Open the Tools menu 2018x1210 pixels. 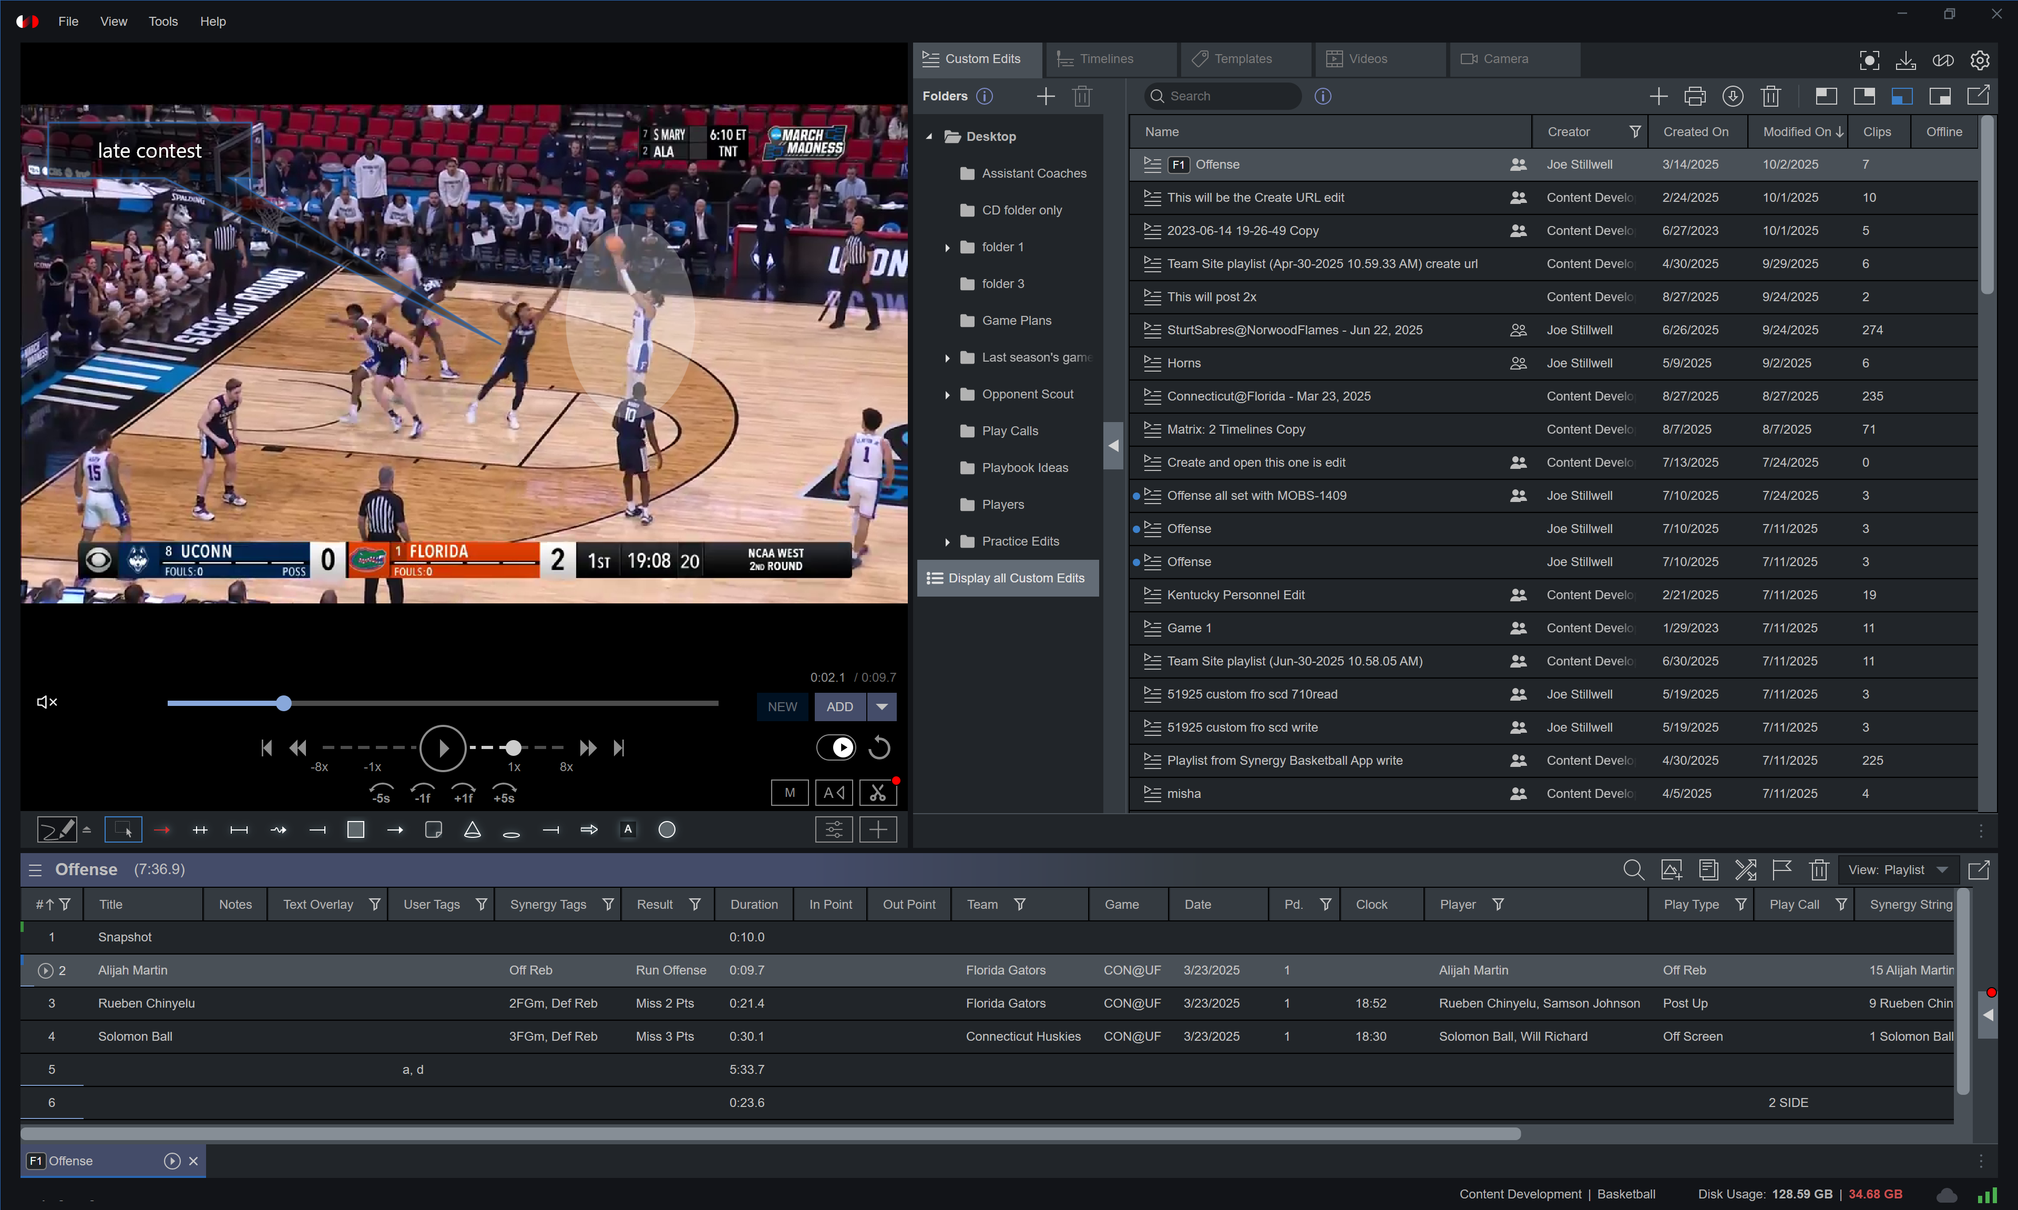162,21
